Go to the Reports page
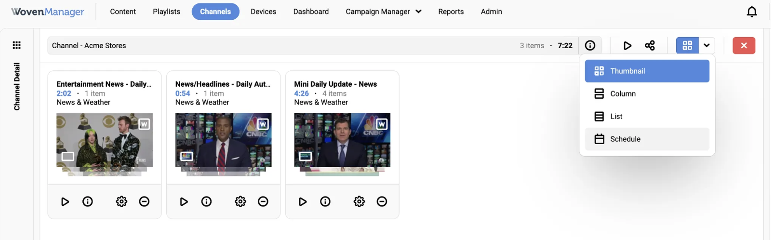 coord(451,12)
